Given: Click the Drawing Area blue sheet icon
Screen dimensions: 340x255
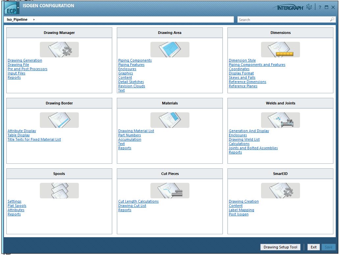Looking at the screenshot, I should 170,50.
